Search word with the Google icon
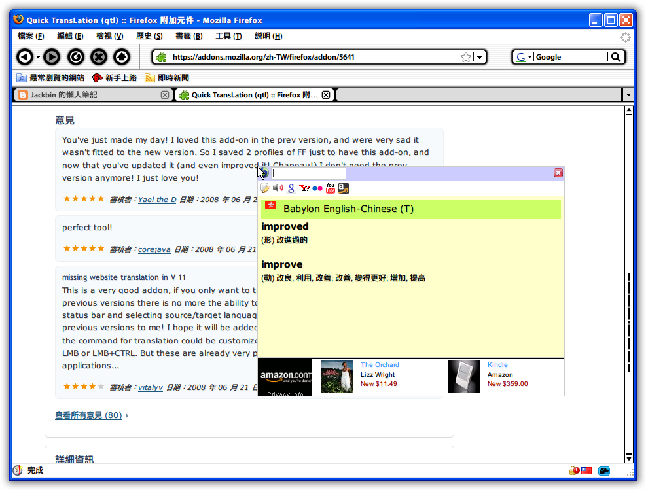 (x=291, y=188)
